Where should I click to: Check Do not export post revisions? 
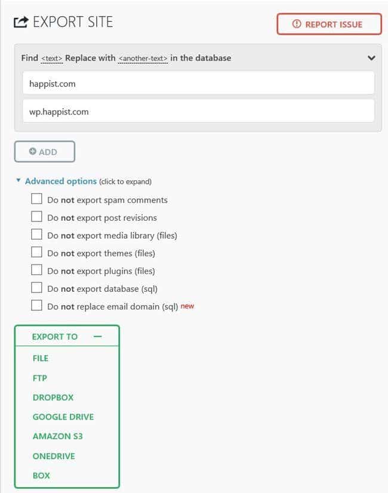(x=36, y=217)
